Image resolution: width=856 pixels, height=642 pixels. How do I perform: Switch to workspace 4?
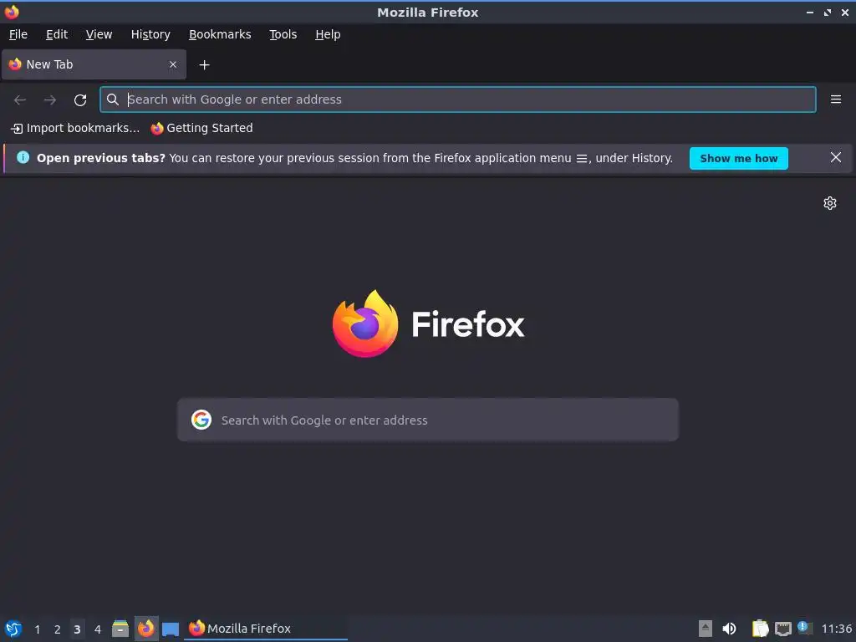click(x=98, y=629)
